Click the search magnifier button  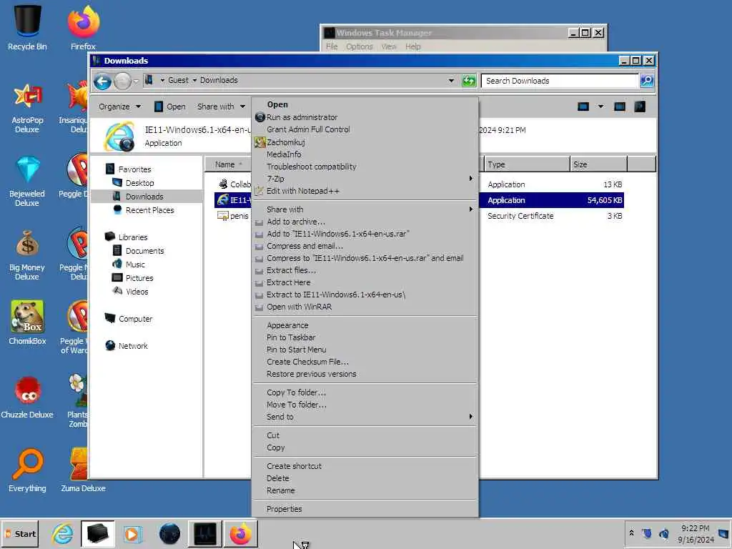646,81
